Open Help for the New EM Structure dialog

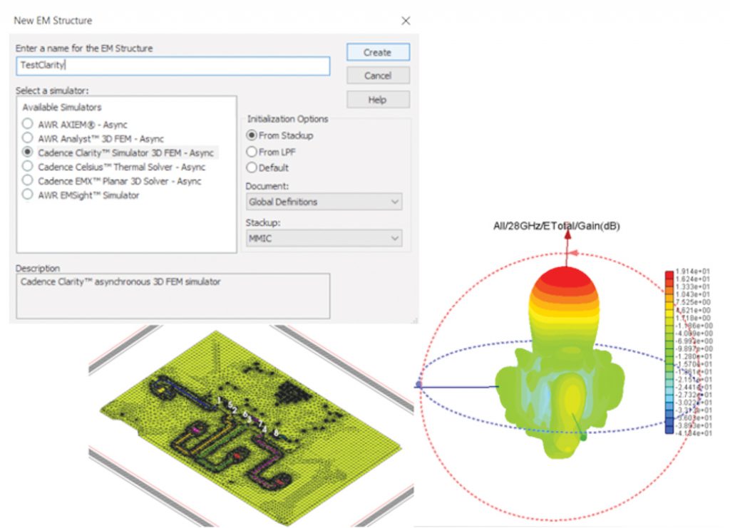377,99
